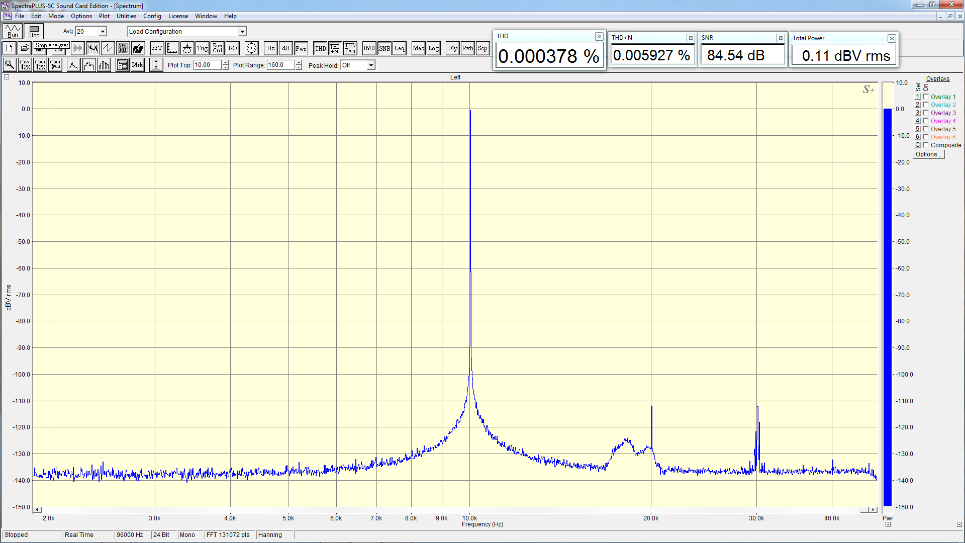
Task: Click the Run analyzer icon
Action: pos(13,31)
